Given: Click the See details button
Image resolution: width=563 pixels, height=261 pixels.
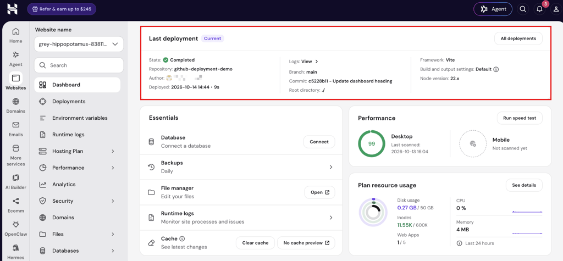Looking at the screenshot, I should click(524, 185).
